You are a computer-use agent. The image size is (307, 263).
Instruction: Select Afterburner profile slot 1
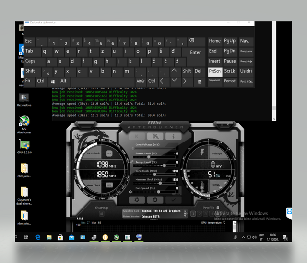coord(193,214)
